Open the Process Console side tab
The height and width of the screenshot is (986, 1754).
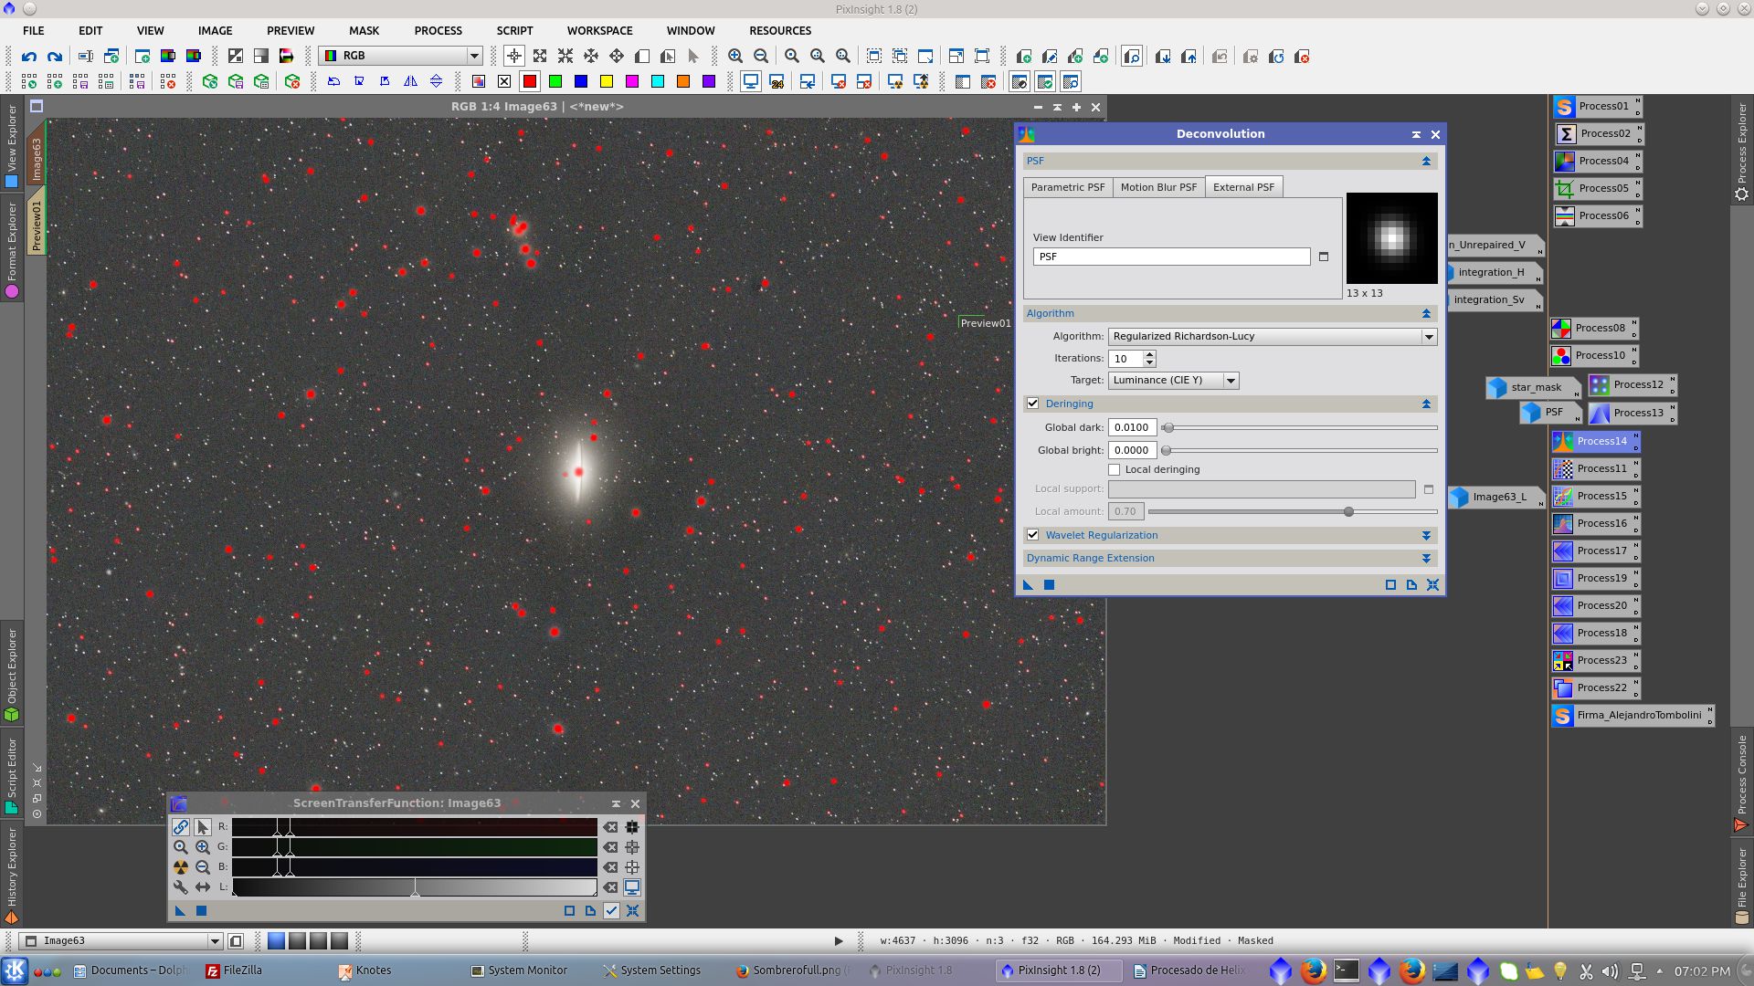click(x=1741, y=781)
